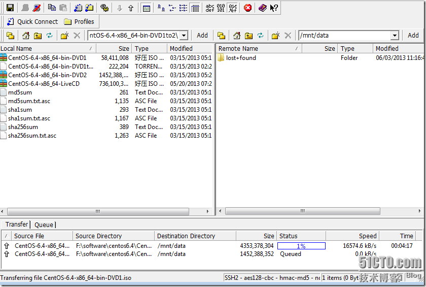Go to local home folder icon

26,36
